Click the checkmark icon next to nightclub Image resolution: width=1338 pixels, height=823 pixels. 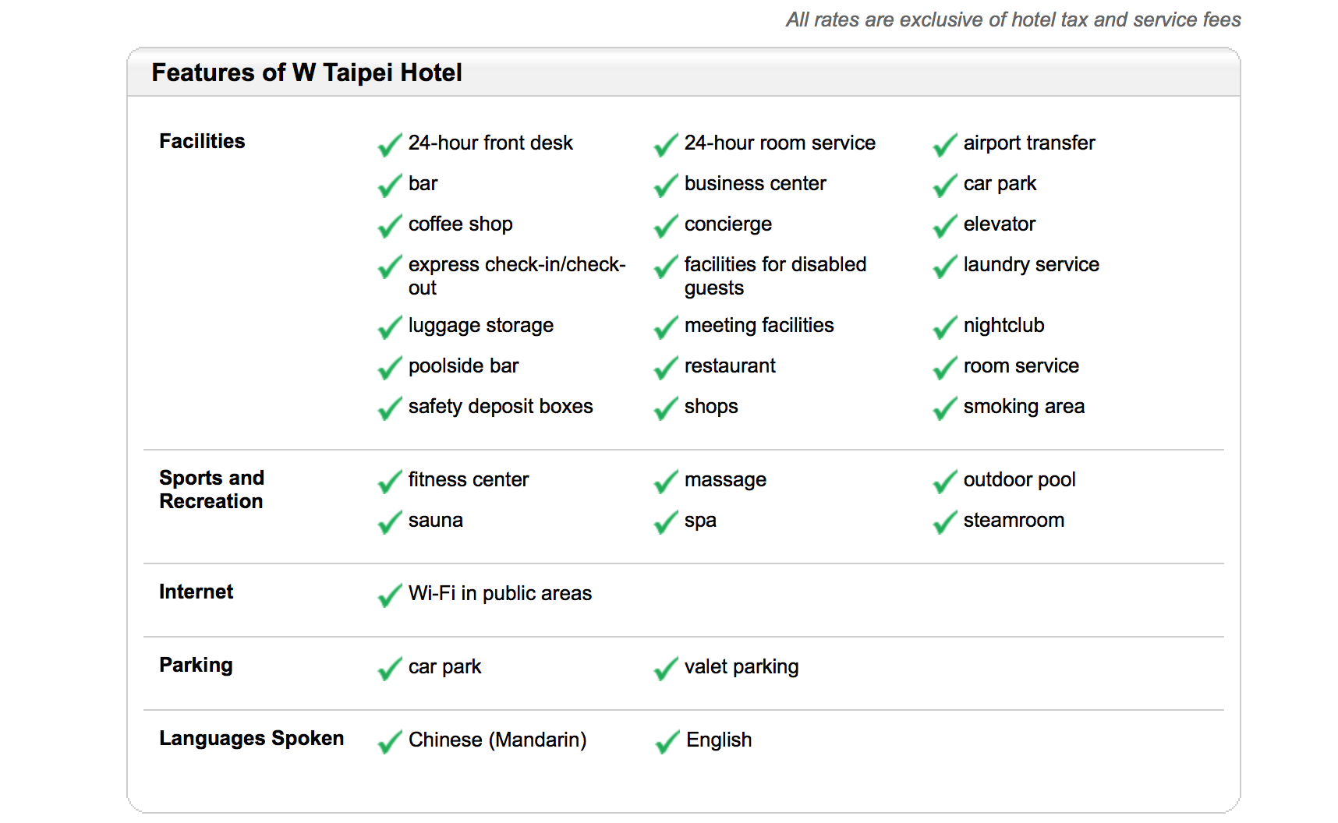[945, 327]
